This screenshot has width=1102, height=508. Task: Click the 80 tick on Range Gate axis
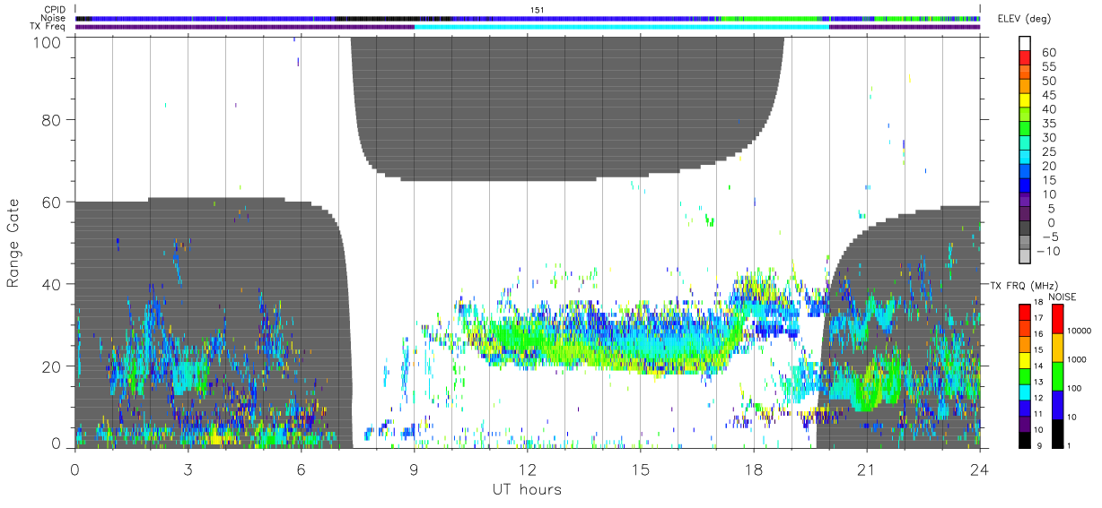(x=51, y=120)
